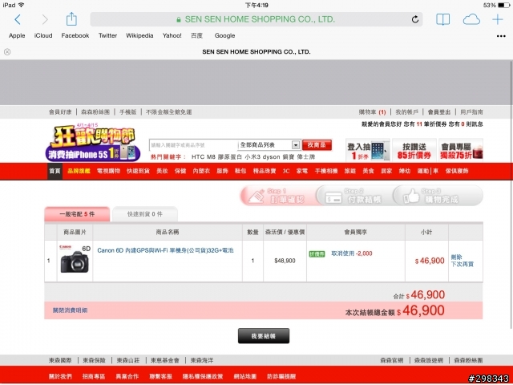Click the green 折價券 coupon badge
Screen dimensions: 513x385
pos(317,253)
